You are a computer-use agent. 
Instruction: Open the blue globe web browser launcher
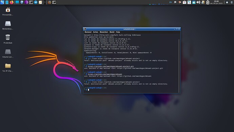click(x=22, y=2)
